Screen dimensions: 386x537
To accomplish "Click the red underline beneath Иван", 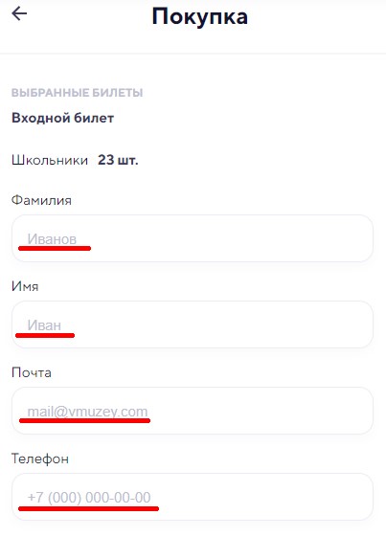I will [45, 335].
